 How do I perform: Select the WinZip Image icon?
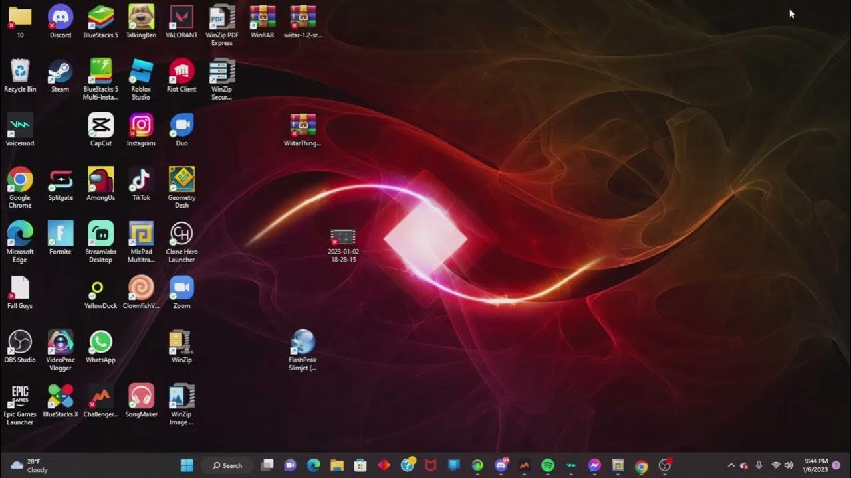[x=182, y=405]
